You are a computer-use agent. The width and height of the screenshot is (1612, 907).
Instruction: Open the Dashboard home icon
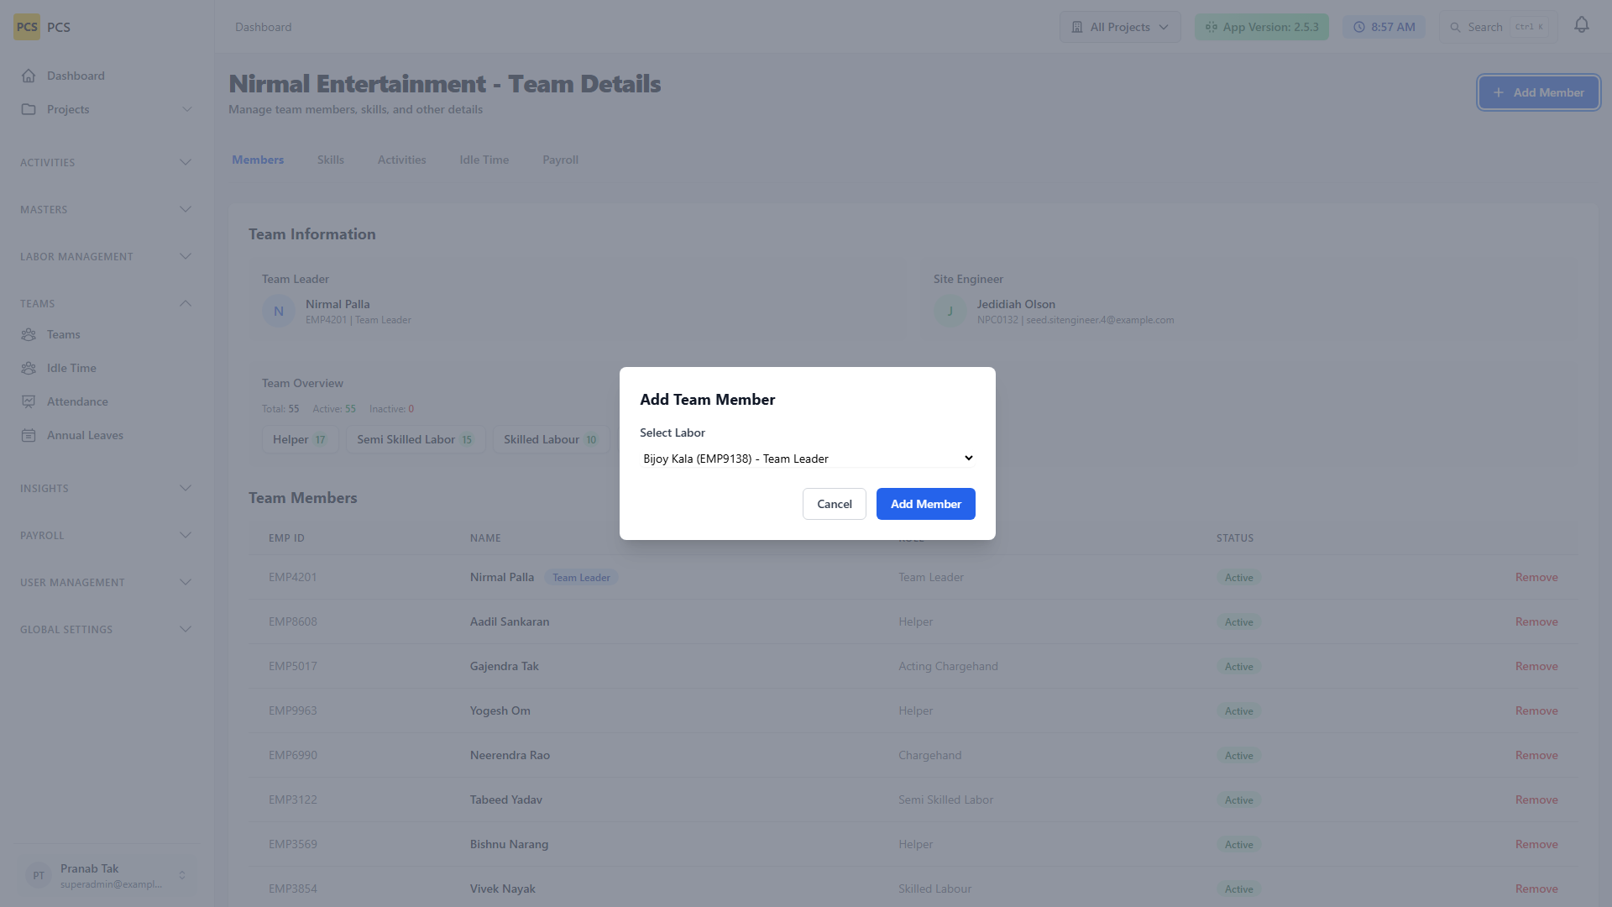point(29,76)
